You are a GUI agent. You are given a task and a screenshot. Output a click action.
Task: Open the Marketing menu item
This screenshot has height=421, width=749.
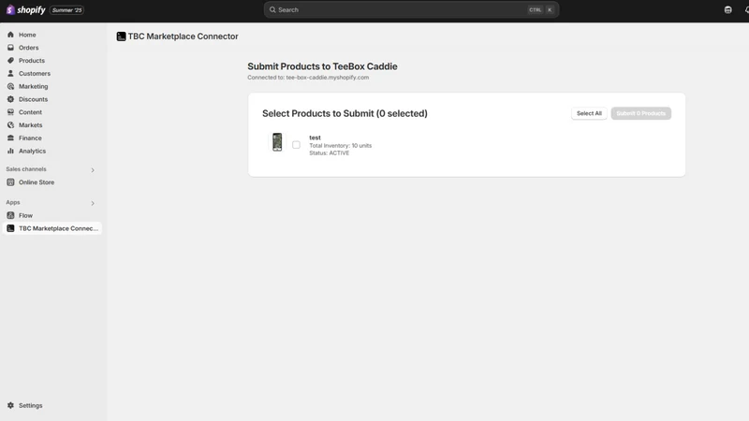tap(34, 86)
